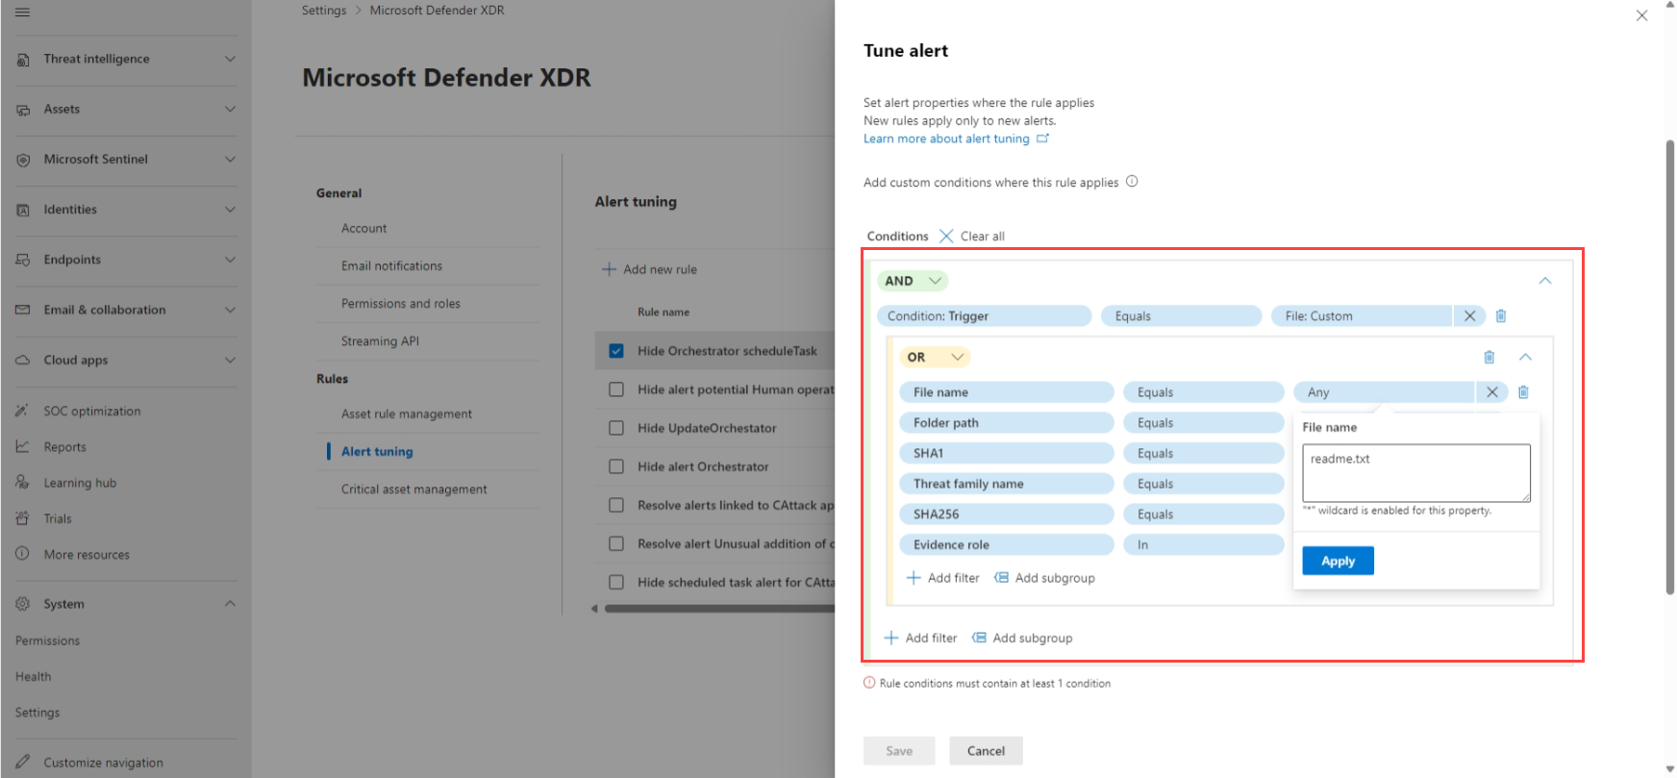Click info icon beside custom conditions text
Image resolution: width=1677 pixels, height=778 pixels.
click(1132, 181)
